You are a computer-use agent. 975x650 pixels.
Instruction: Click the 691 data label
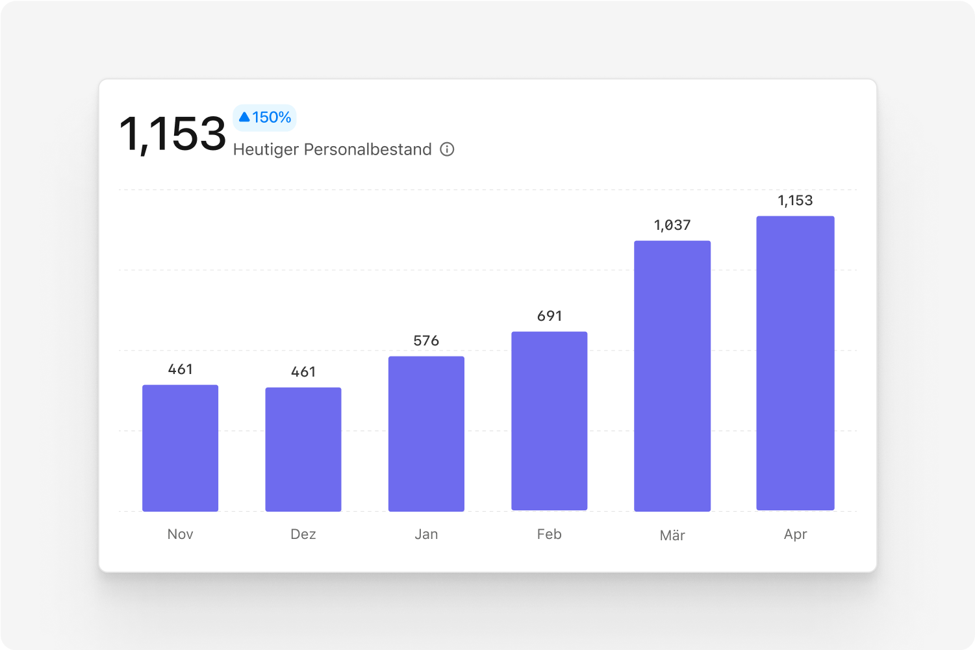pyautogui.click(x=550, y=316)
